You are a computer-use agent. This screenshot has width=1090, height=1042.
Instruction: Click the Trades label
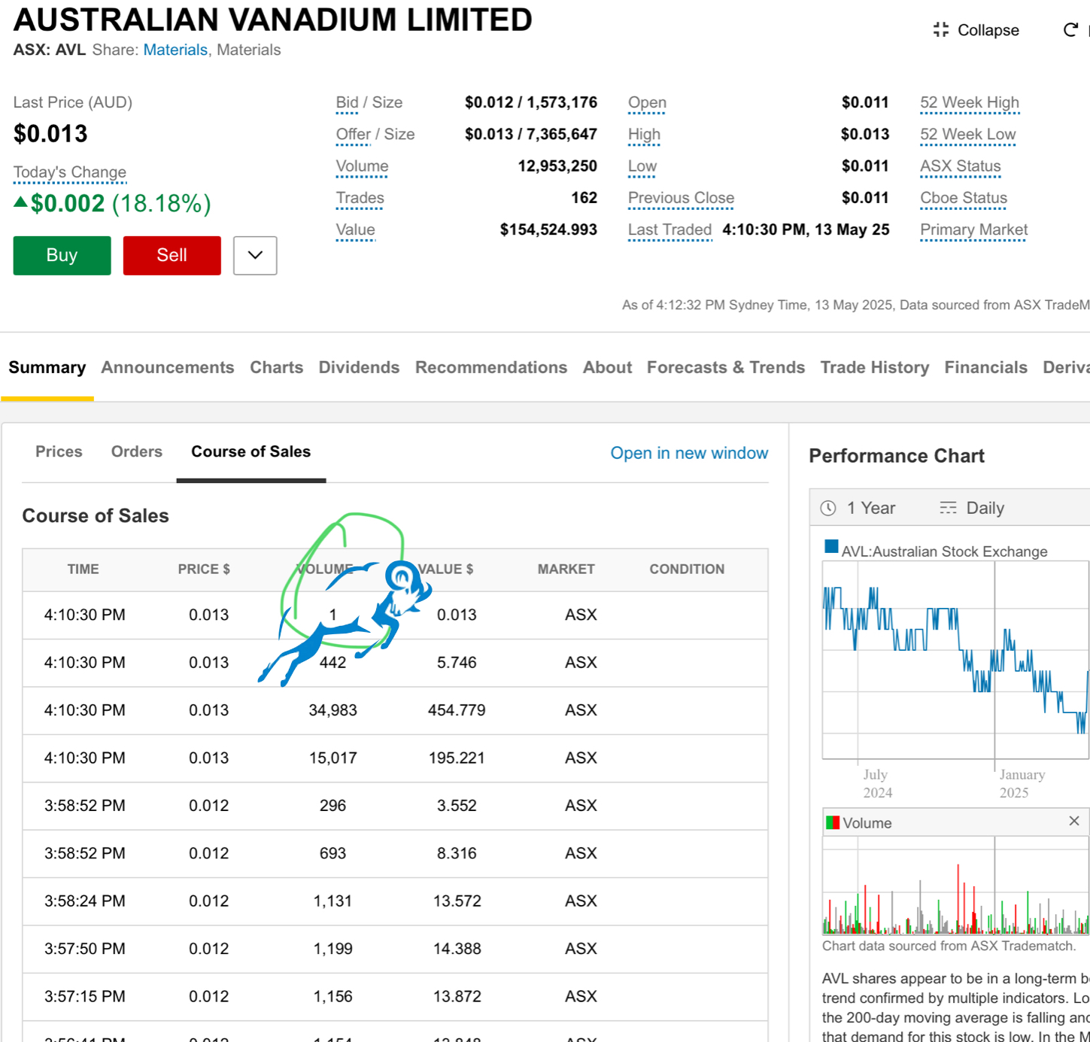tap(360, 199)
